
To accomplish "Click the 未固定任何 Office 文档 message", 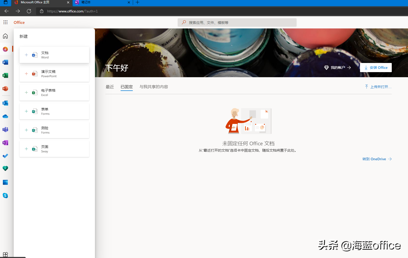I will coord(248,143).
